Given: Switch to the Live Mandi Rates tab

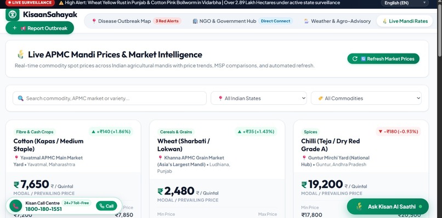Looking at the screenshot, I should [405, 21].
